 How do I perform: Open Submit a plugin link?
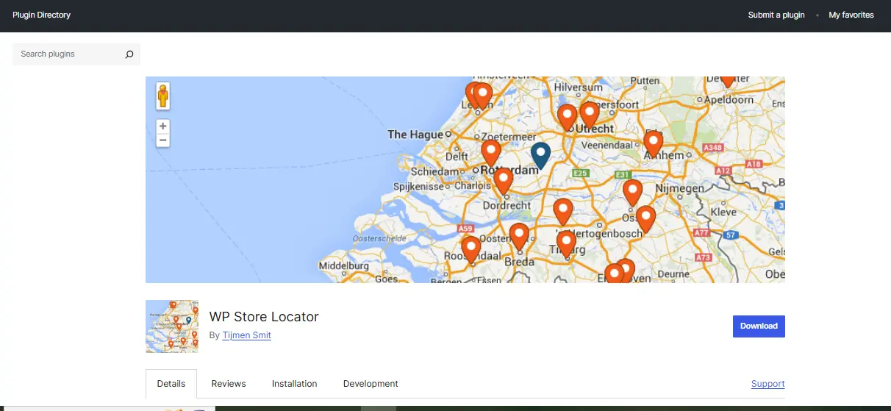pyautogui.click(x=776, y=15)
